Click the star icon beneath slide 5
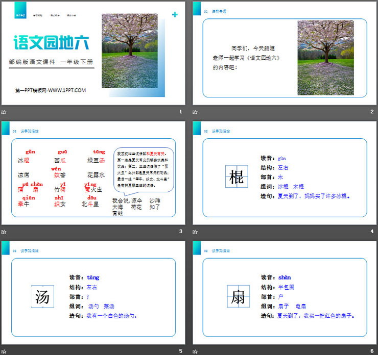This screenshot has width=378, height=355. (4, 350)
